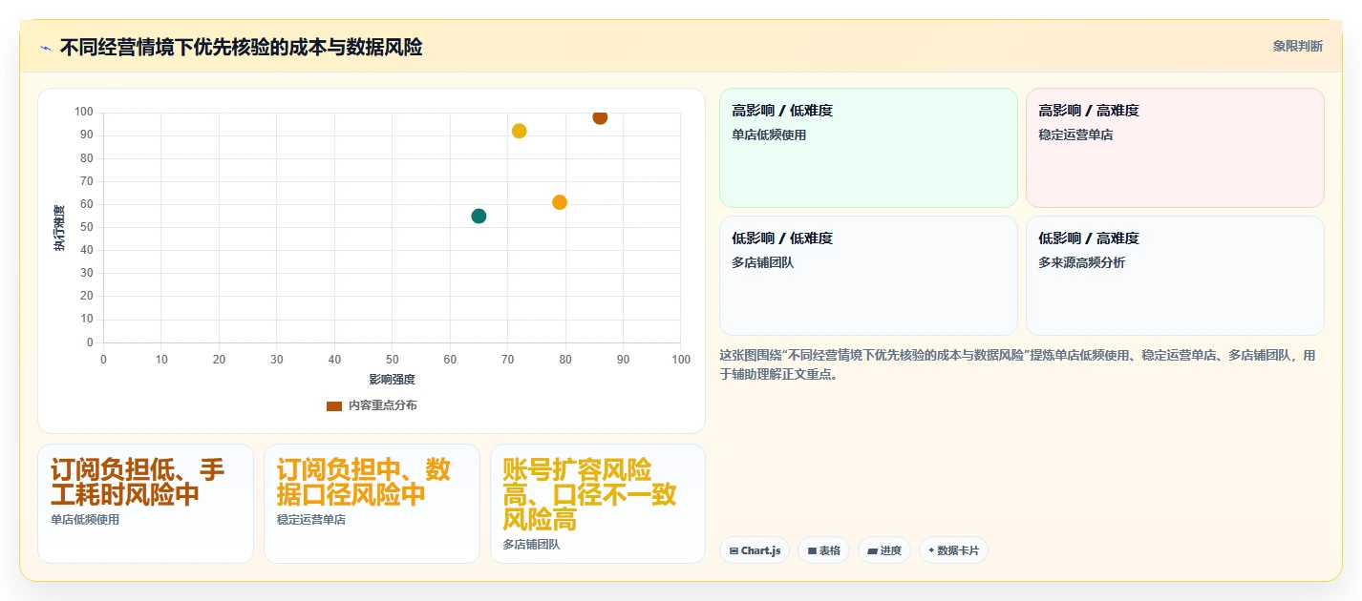
Task: Click the teal scatter point near 55
Action: click(x=479, y=216)
